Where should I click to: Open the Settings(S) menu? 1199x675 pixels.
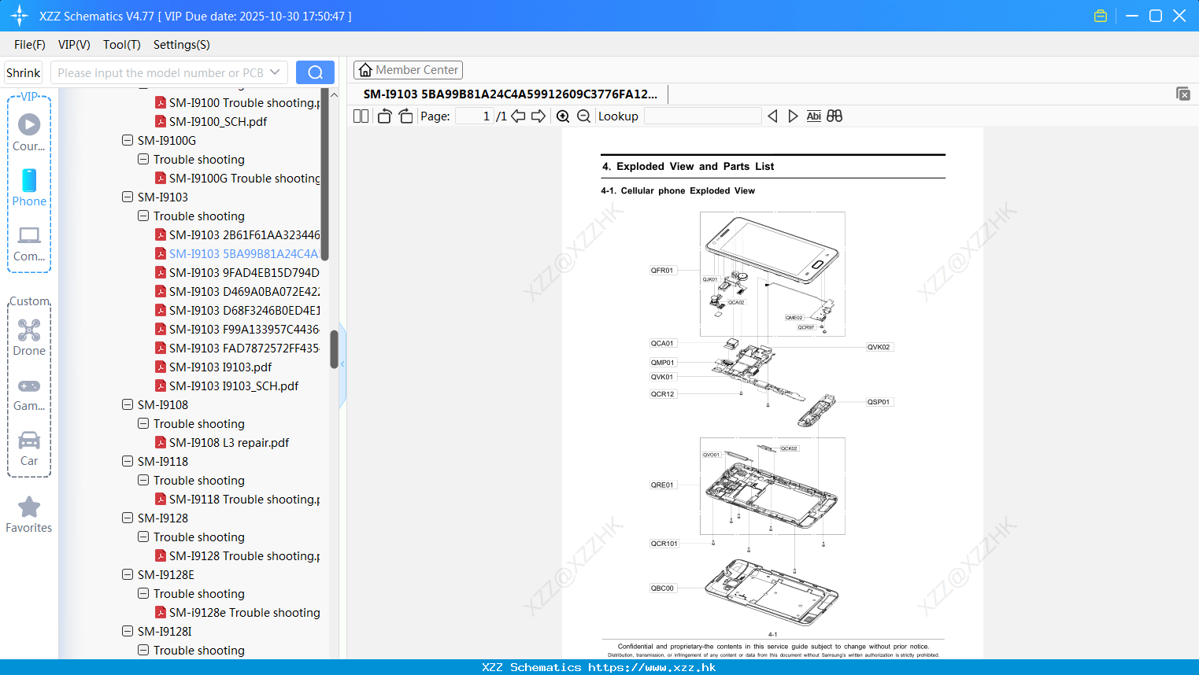point(182,45)
